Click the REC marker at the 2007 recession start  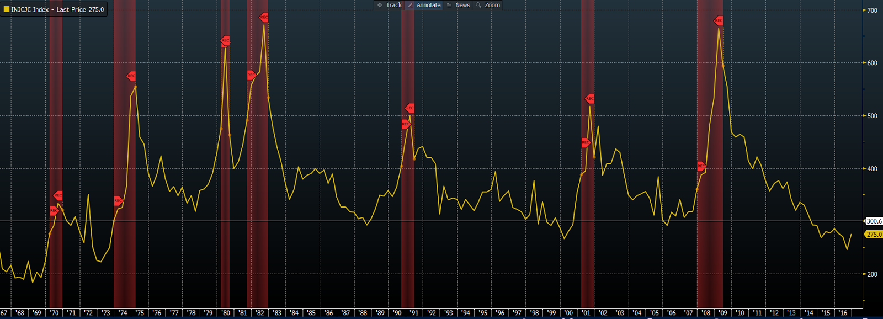point(701,166)
